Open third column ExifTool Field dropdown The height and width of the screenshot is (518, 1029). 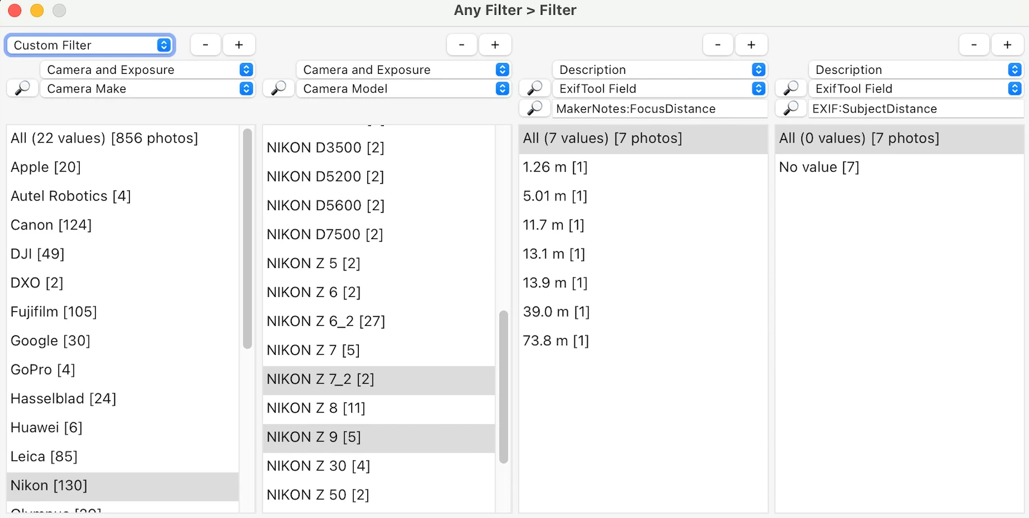[659, 89]
